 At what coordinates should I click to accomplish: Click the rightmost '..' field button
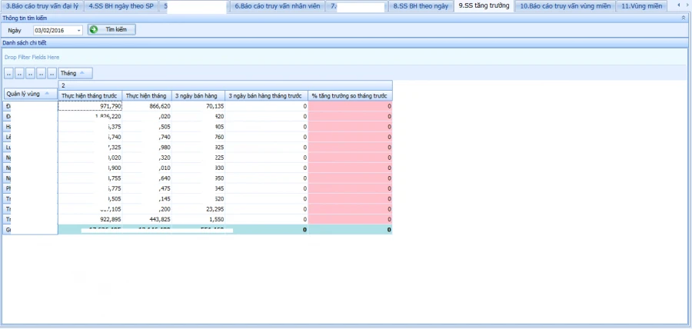[52, 73]
